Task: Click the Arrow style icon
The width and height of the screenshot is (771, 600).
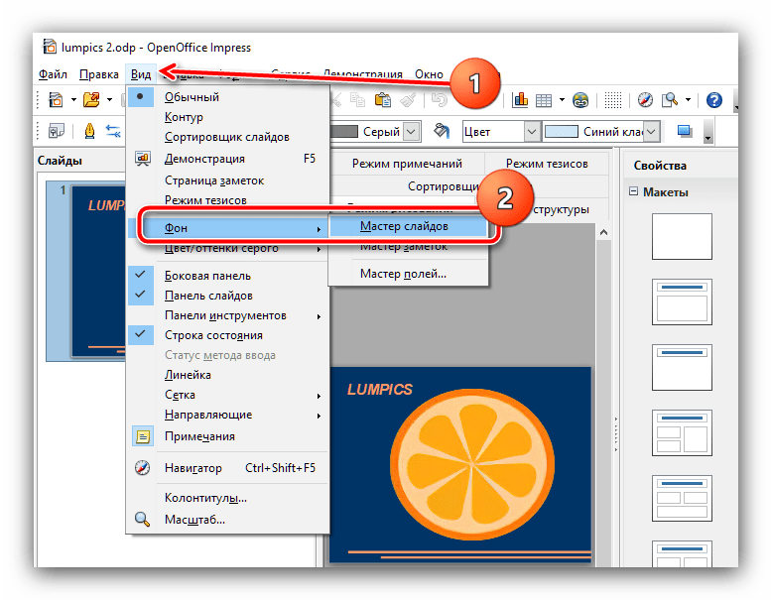Action: click(113, 131)
